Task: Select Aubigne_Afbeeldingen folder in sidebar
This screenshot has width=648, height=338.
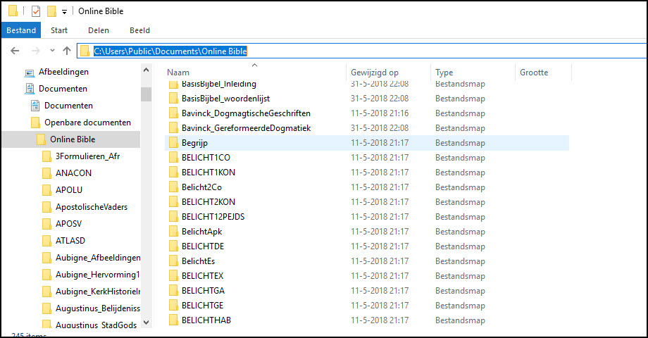Action: tap(98, 258)
